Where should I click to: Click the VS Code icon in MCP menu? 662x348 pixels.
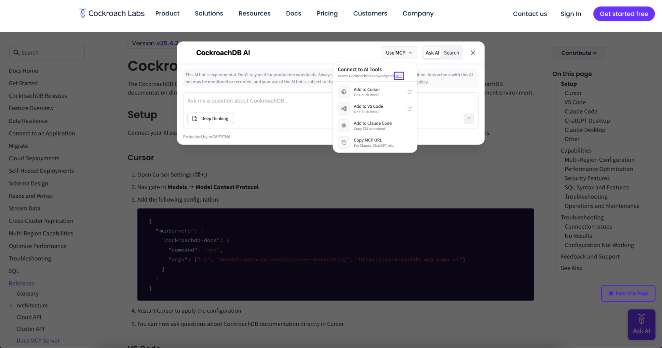[x=344, y=109]
